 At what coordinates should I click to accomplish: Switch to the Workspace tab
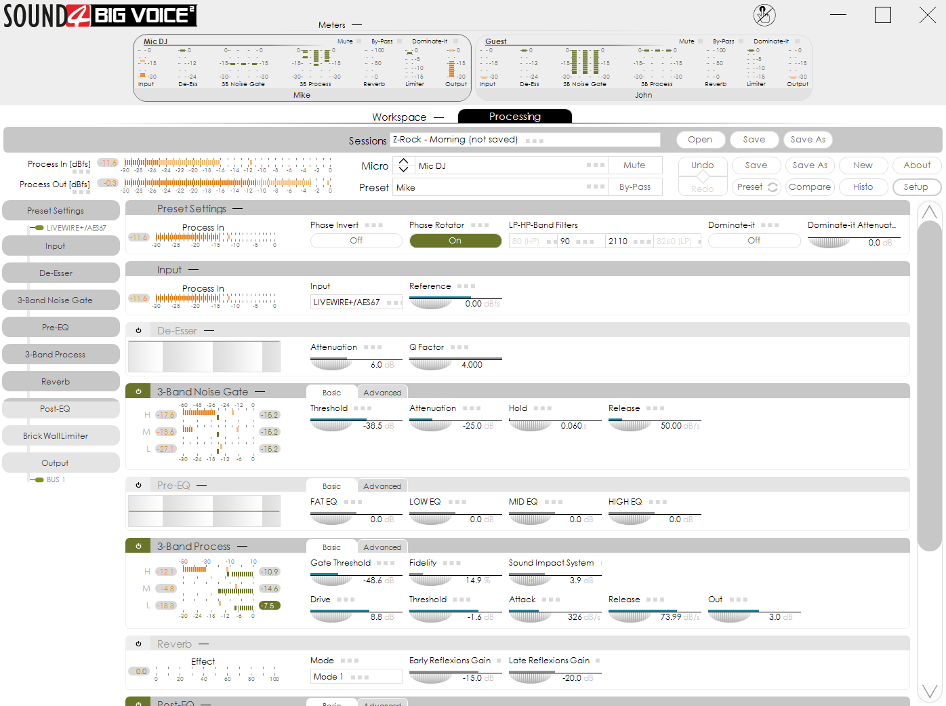pos(399,117)
